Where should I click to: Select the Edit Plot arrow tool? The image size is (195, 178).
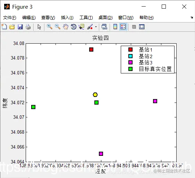click(39, 27)
